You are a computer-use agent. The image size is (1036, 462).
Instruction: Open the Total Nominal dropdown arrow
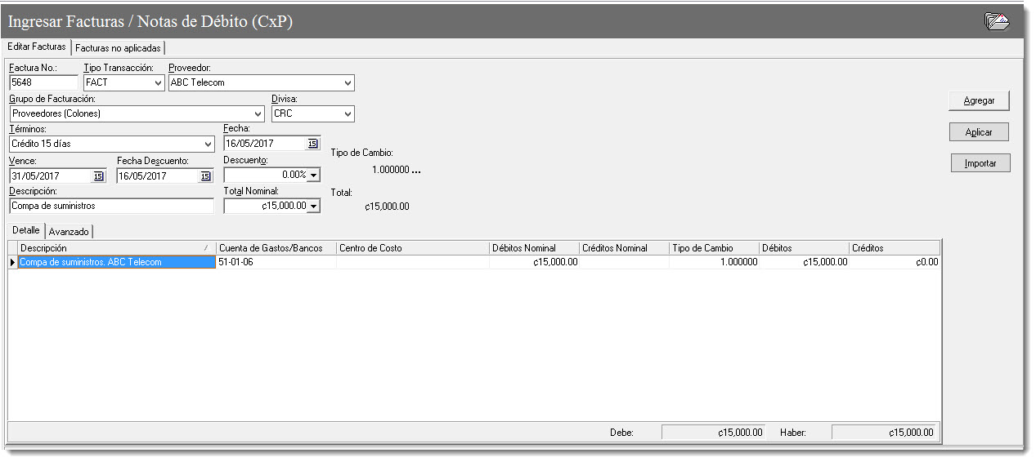(x=314, y=207)
